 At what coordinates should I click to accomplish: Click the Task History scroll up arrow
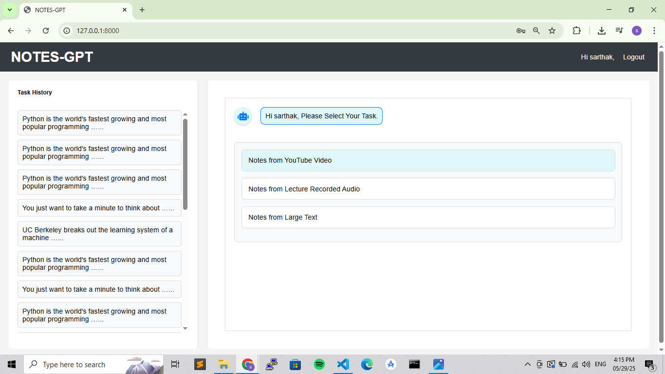pyautogui.click(x=185, y=114)
